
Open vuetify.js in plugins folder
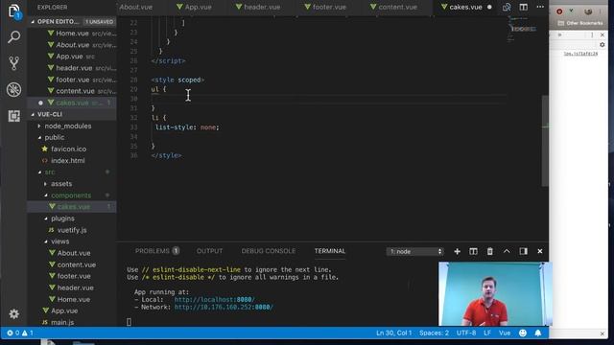tap(72, 230)
